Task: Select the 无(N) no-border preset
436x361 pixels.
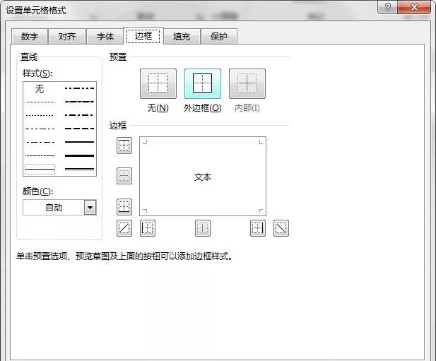Action: point(158,84)
